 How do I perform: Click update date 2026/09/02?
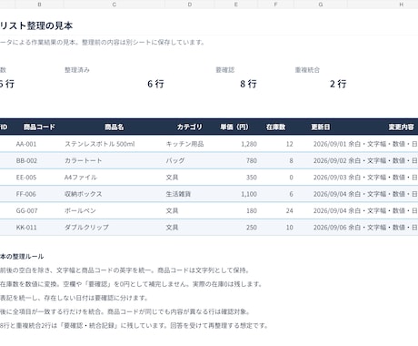(x=330, y=160)
